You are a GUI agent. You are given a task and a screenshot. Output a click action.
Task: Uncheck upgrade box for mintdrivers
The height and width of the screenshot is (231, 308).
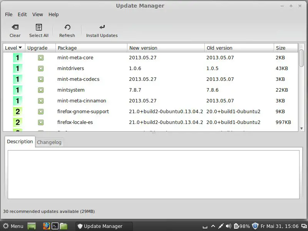point(41,69)
